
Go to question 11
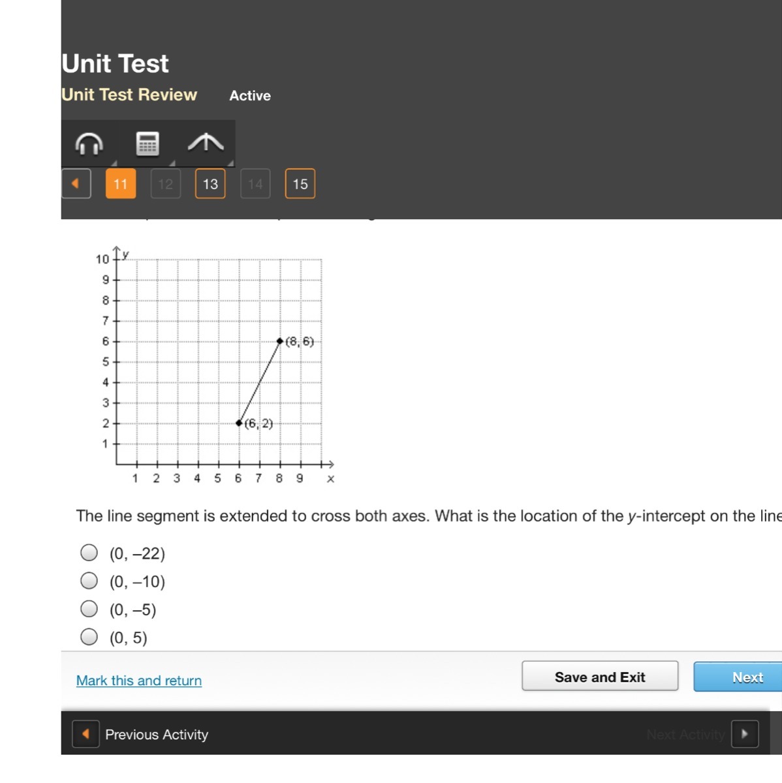coord(121,184)
